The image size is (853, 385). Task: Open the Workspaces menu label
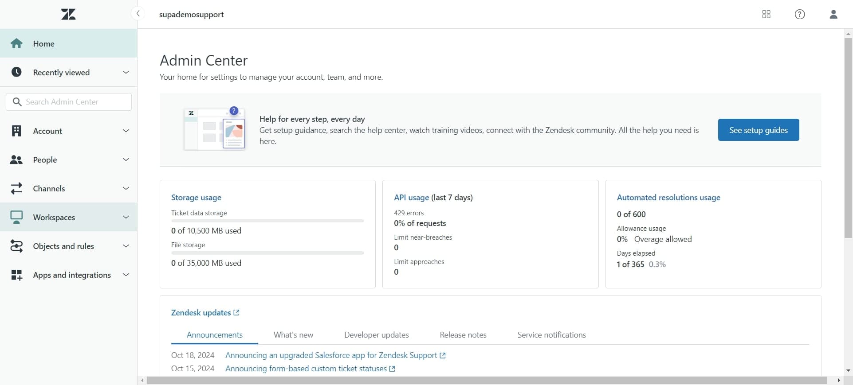[x=54, y=217]
